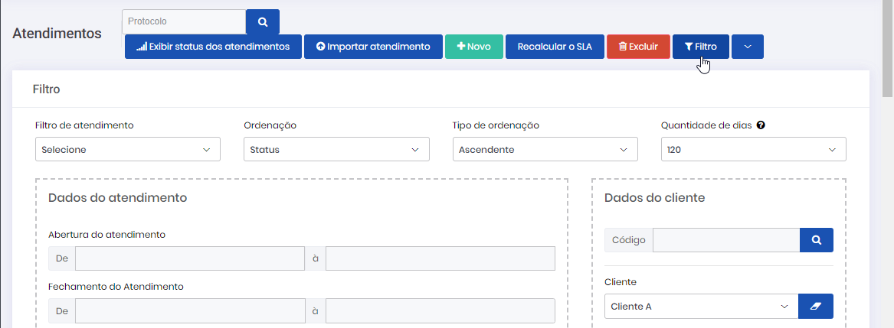Focus the Protocolo search field
This screenshot has height=328, width=894.
pyautogui.click(x=184, y=21)
